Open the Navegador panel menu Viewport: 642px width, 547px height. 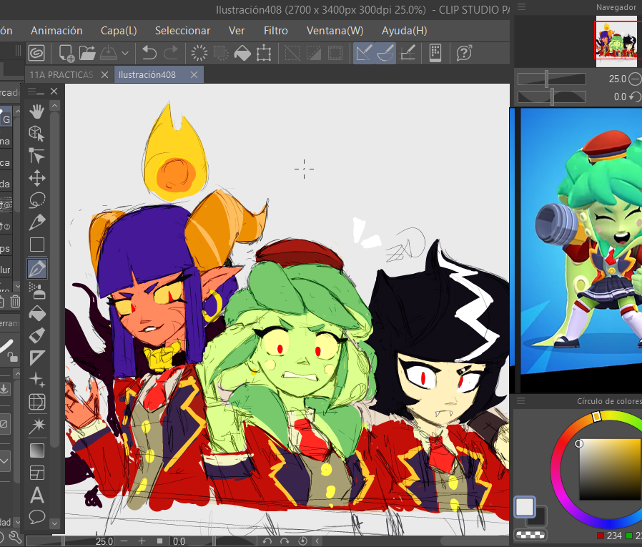[x=522, y=7]
